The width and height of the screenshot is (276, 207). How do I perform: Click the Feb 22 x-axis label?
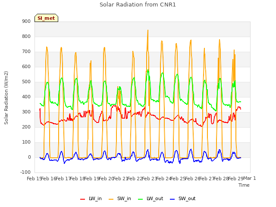coord(135,179)
